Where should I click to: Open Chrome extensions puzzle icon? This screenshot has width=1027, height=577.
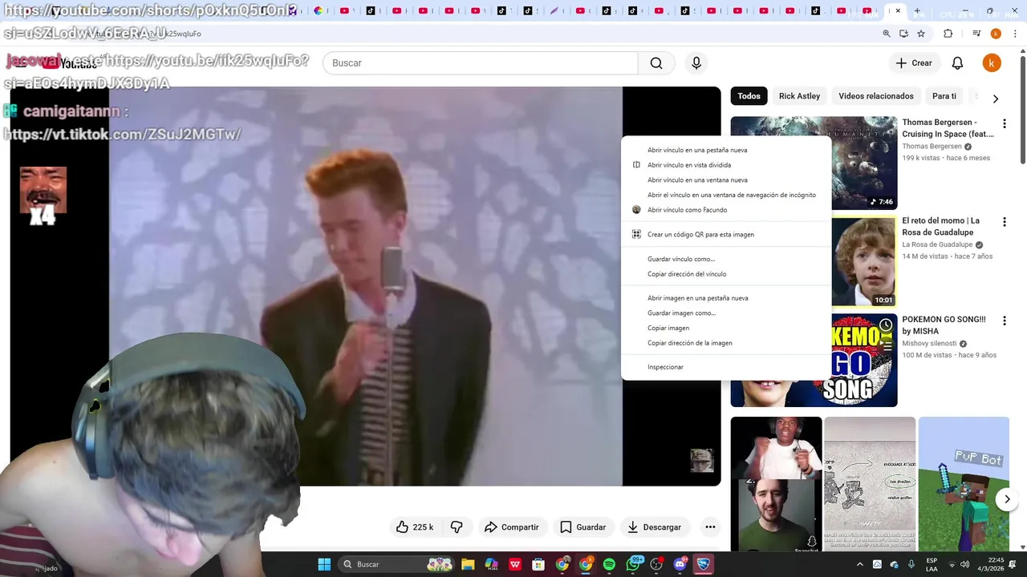(x=948, y=34)
